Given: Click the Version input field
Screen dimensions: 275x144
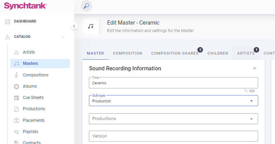Looking at the screenshot, I should click(x=173, y=136).
